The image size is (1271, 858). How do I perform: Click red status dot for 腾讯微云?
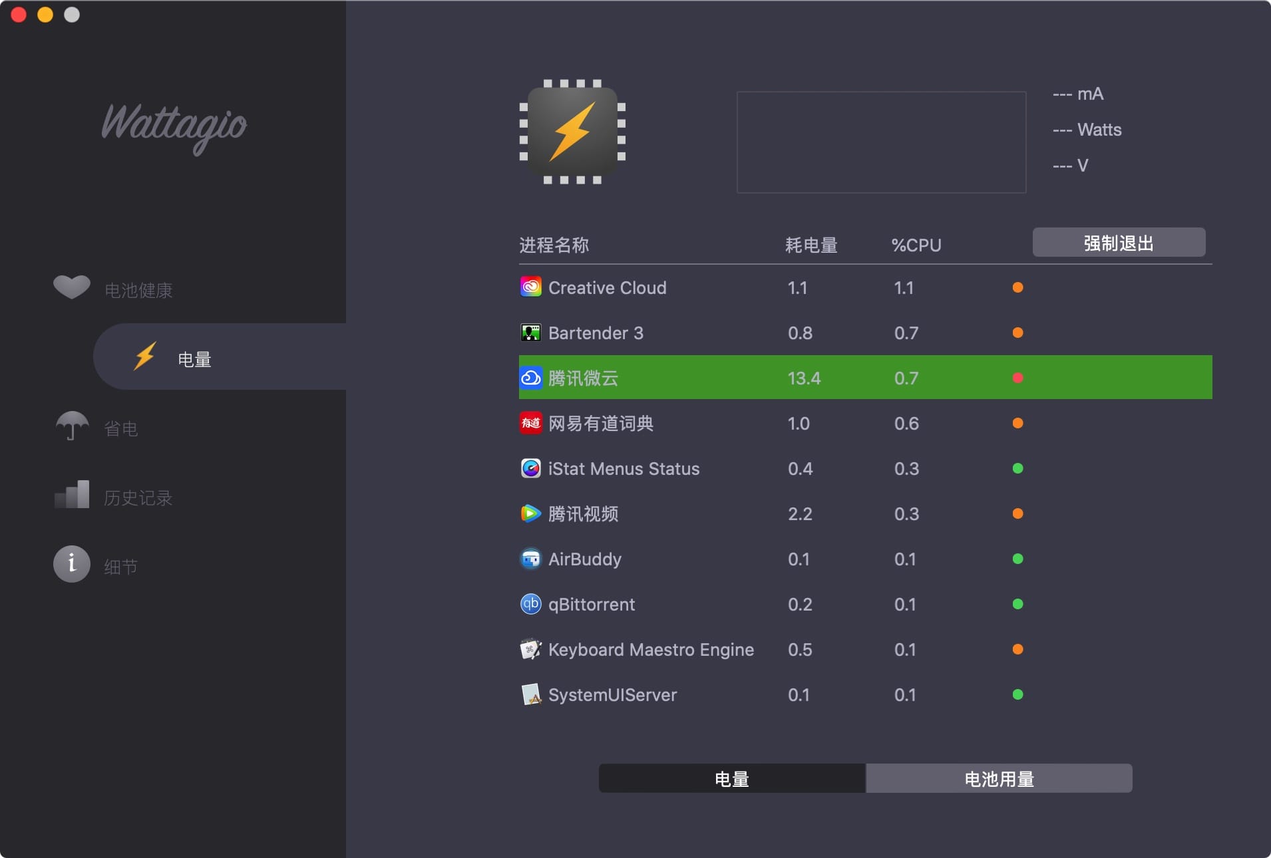tap(1017, 378)
